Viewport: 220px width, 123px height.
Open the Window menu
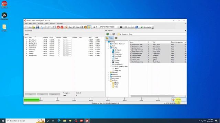point(53,24)
